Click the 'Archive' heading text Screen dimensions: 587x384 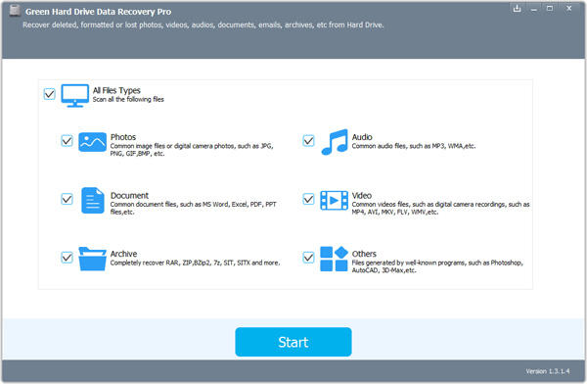tap(123, 254)
